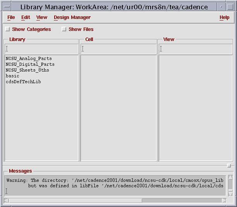Click the Messages pane scroll up arrow
The height and width of the screenshot is (207, 237).
pyautogui.click(x=230, y=178)
